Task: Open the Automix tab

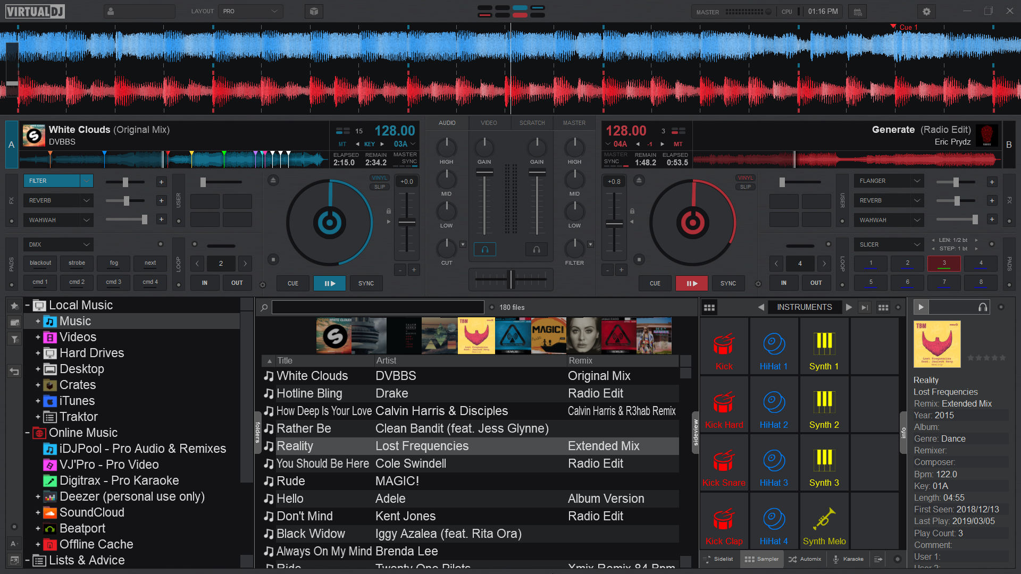Action: (x=805, y=559)
